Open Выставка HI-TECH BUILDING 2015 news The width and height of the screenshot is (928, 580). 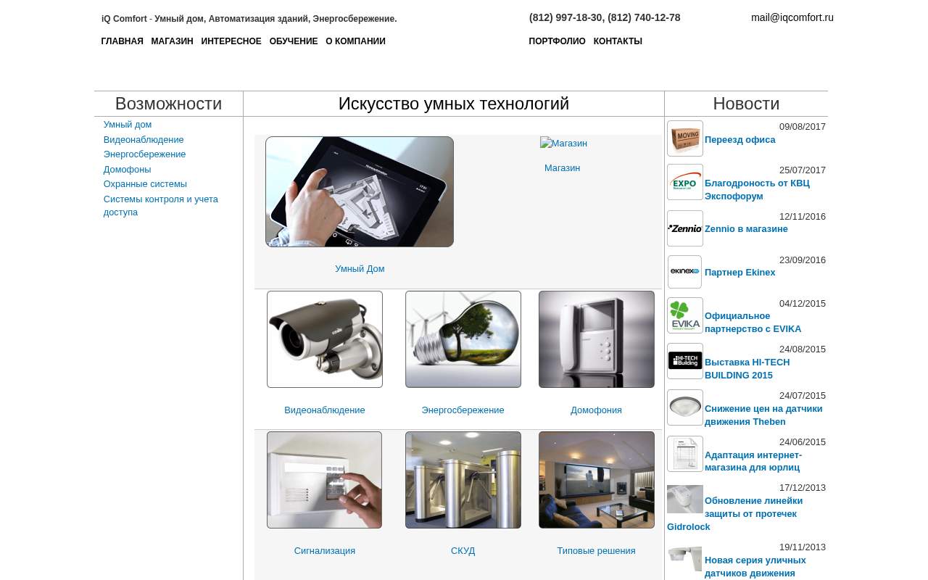pyautogui.click(x=747, y=369)
